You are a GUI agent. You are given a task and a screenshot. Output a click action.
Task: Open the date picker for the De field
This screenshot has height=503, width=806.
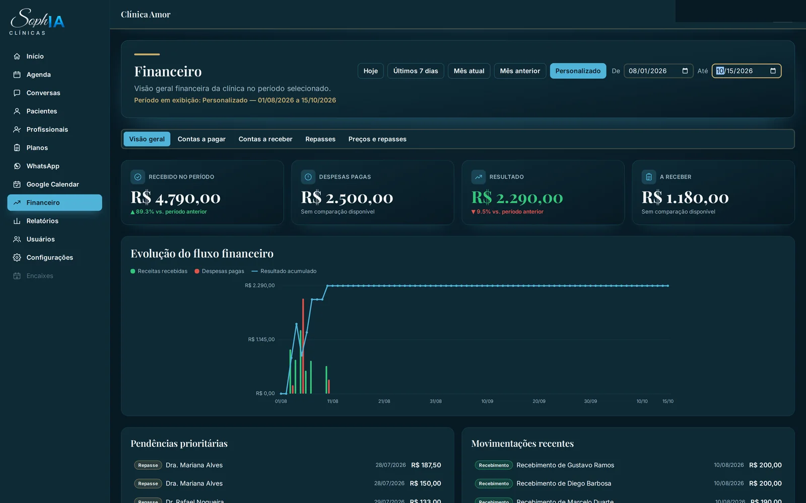[x=685, y=71]
